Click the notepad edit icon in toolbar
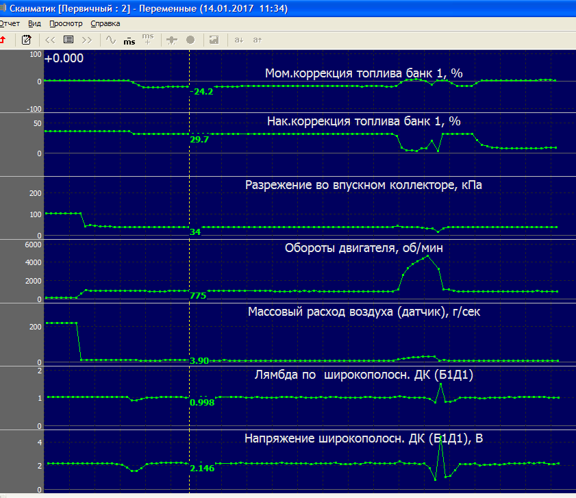 click(x=27, y=40)
